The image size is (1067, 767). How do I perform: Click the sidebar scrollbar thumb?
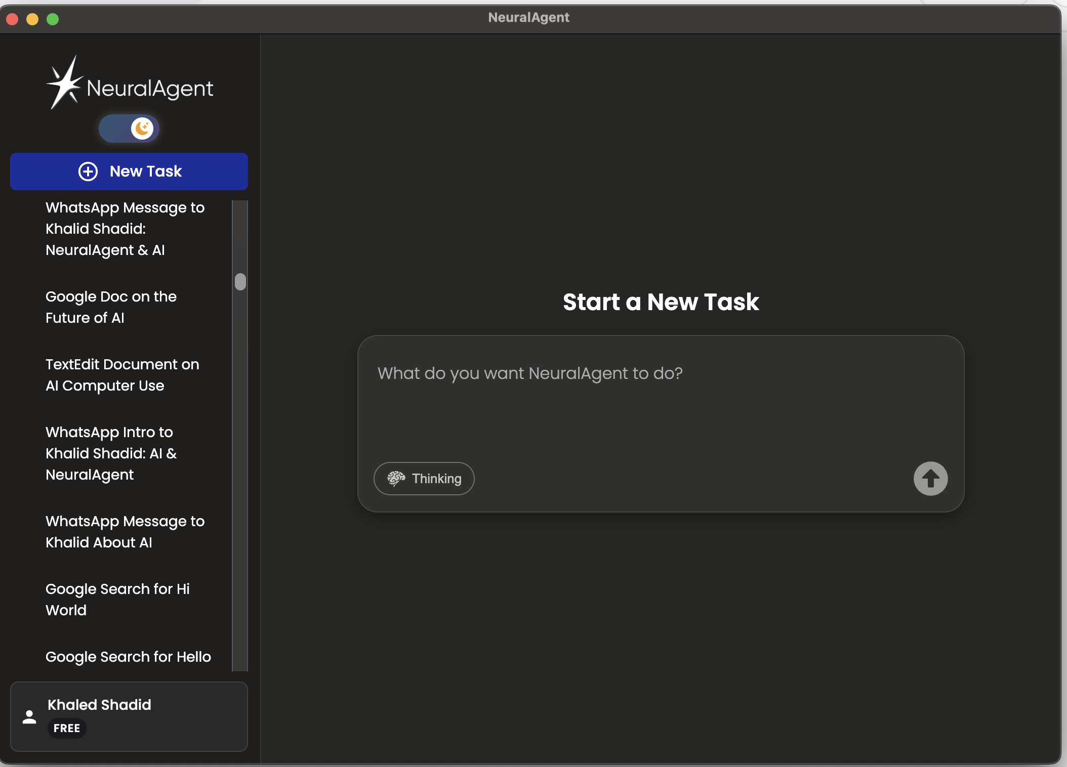click(x=240, y=282)
